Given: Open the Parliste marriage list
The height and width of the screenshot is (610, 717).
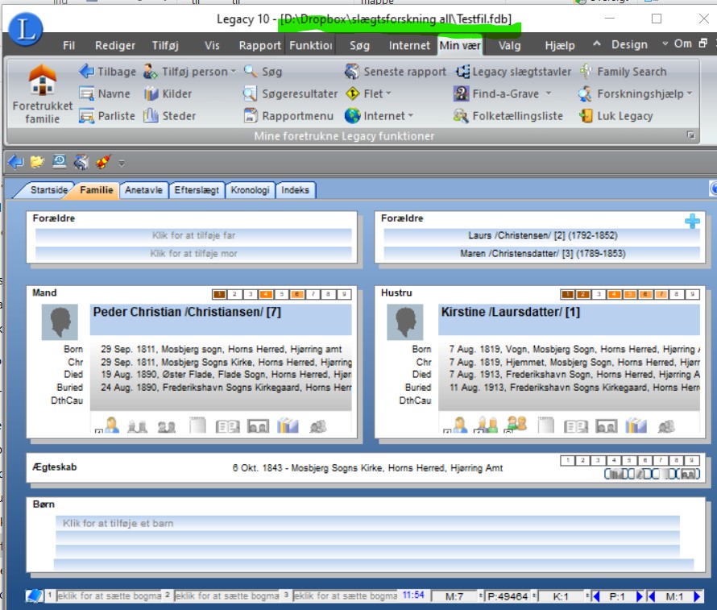Looking at the screenshot, I should click(106, 116).
